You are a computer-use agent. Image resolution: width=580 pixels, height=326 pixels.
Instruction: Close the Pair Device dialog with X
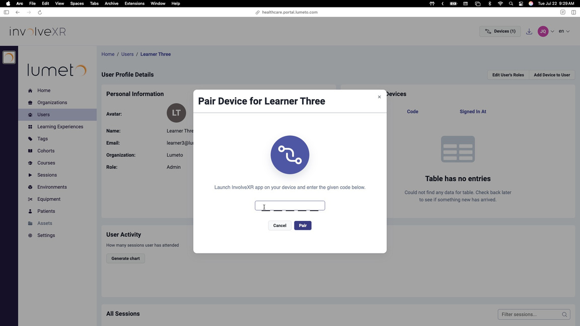point(379,97)
